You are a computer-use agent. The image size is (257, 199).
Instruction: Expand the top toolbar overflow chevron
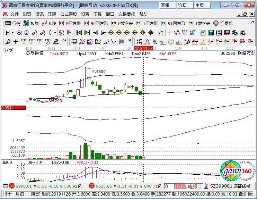pyautogui.click(x=252, y=22)
